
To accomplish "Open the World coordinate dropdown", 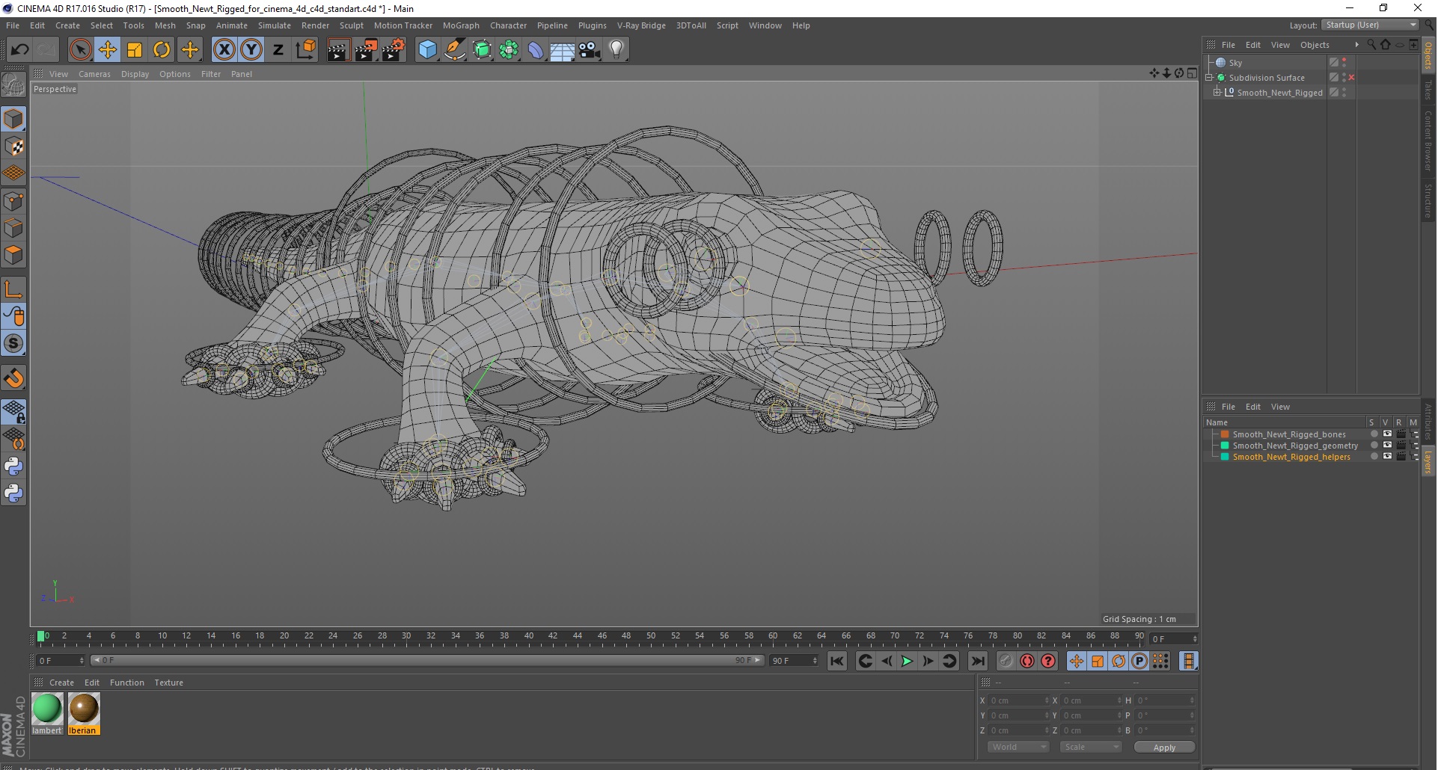I will click(x=1018, y=748).
